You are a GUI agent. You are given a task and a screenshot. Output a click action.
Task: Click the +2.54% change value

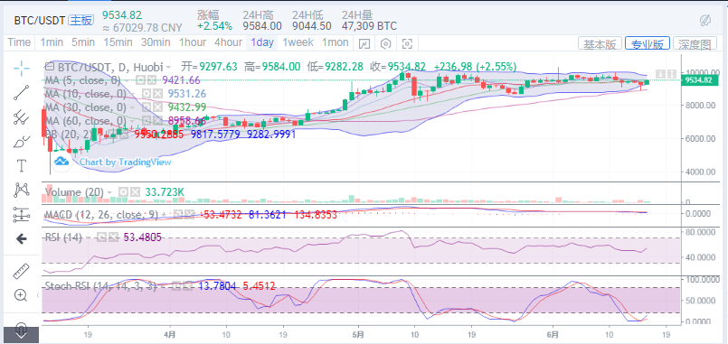pos(213,26)
